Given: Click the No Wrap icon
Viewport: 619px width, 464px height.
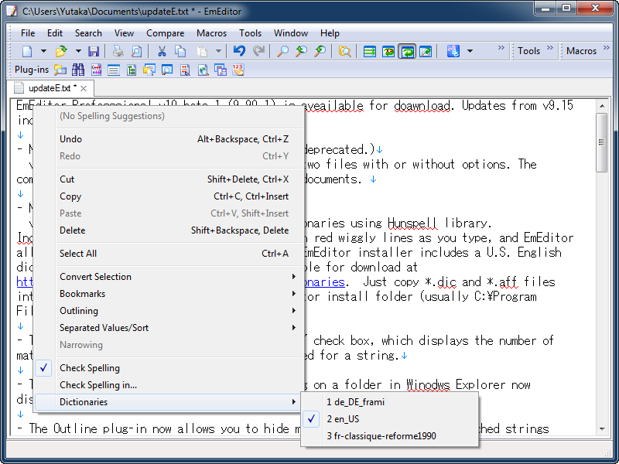Looking at the screenshot, I should [x=370, y=51].
